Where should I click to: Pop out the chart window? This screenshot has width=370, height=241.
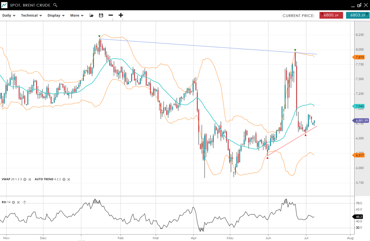(359, 5)
